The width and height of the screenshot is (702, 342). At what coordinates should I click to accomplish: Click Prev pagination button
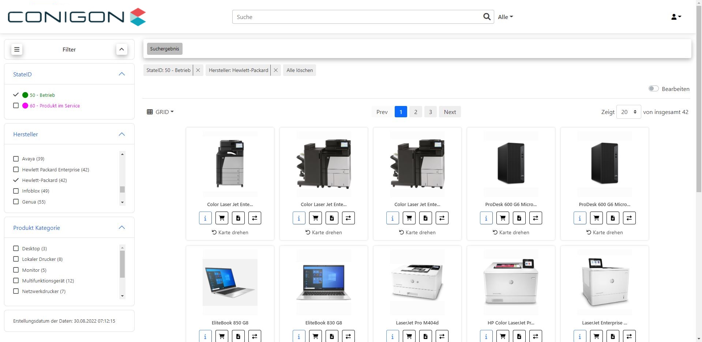pos(382,112)
